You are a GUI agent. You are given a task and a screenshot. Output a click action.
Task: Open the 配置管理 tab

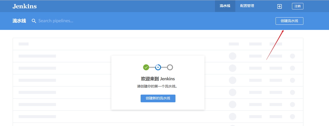[247, 6]
